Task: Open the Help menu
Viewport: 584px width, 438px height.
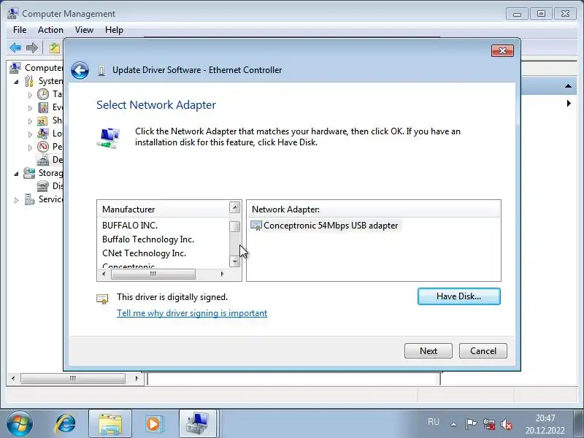Action: [x=114, y=30]
